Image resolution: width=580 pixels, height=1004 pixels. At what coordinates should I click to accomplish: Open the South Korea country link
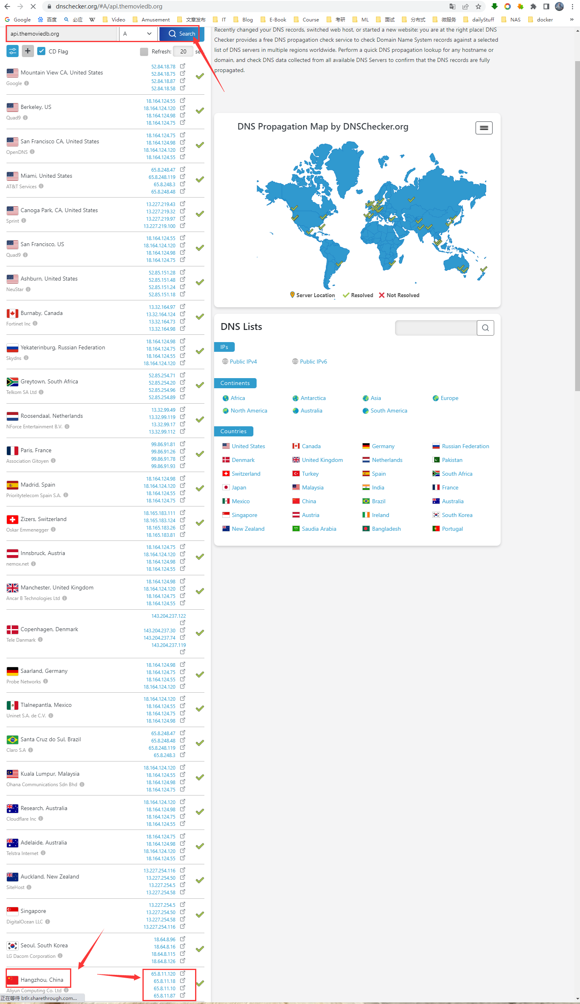click(457, 515)
